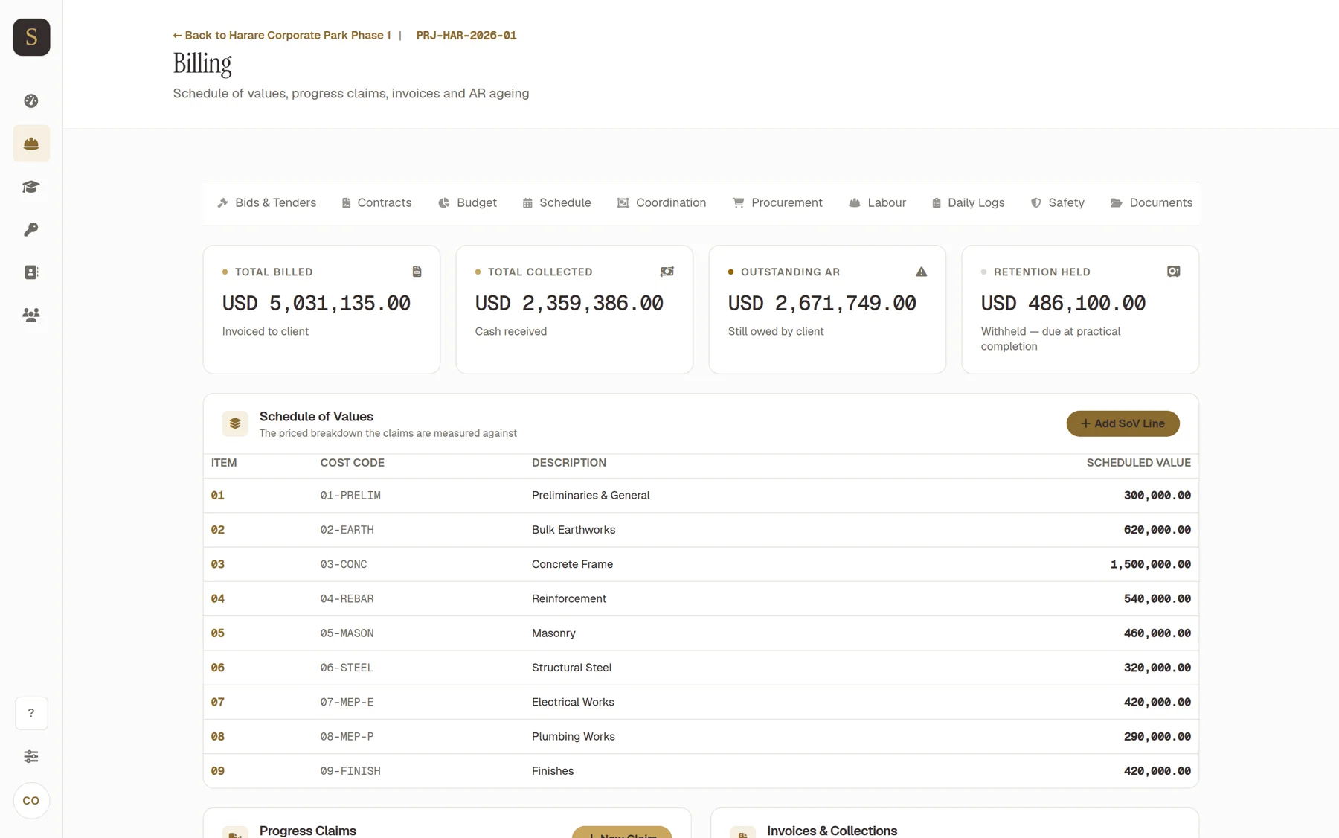Click the 1,500,000.00 scheduled value
This screenshot has width=1339, height=838.
click(1150, 565)
